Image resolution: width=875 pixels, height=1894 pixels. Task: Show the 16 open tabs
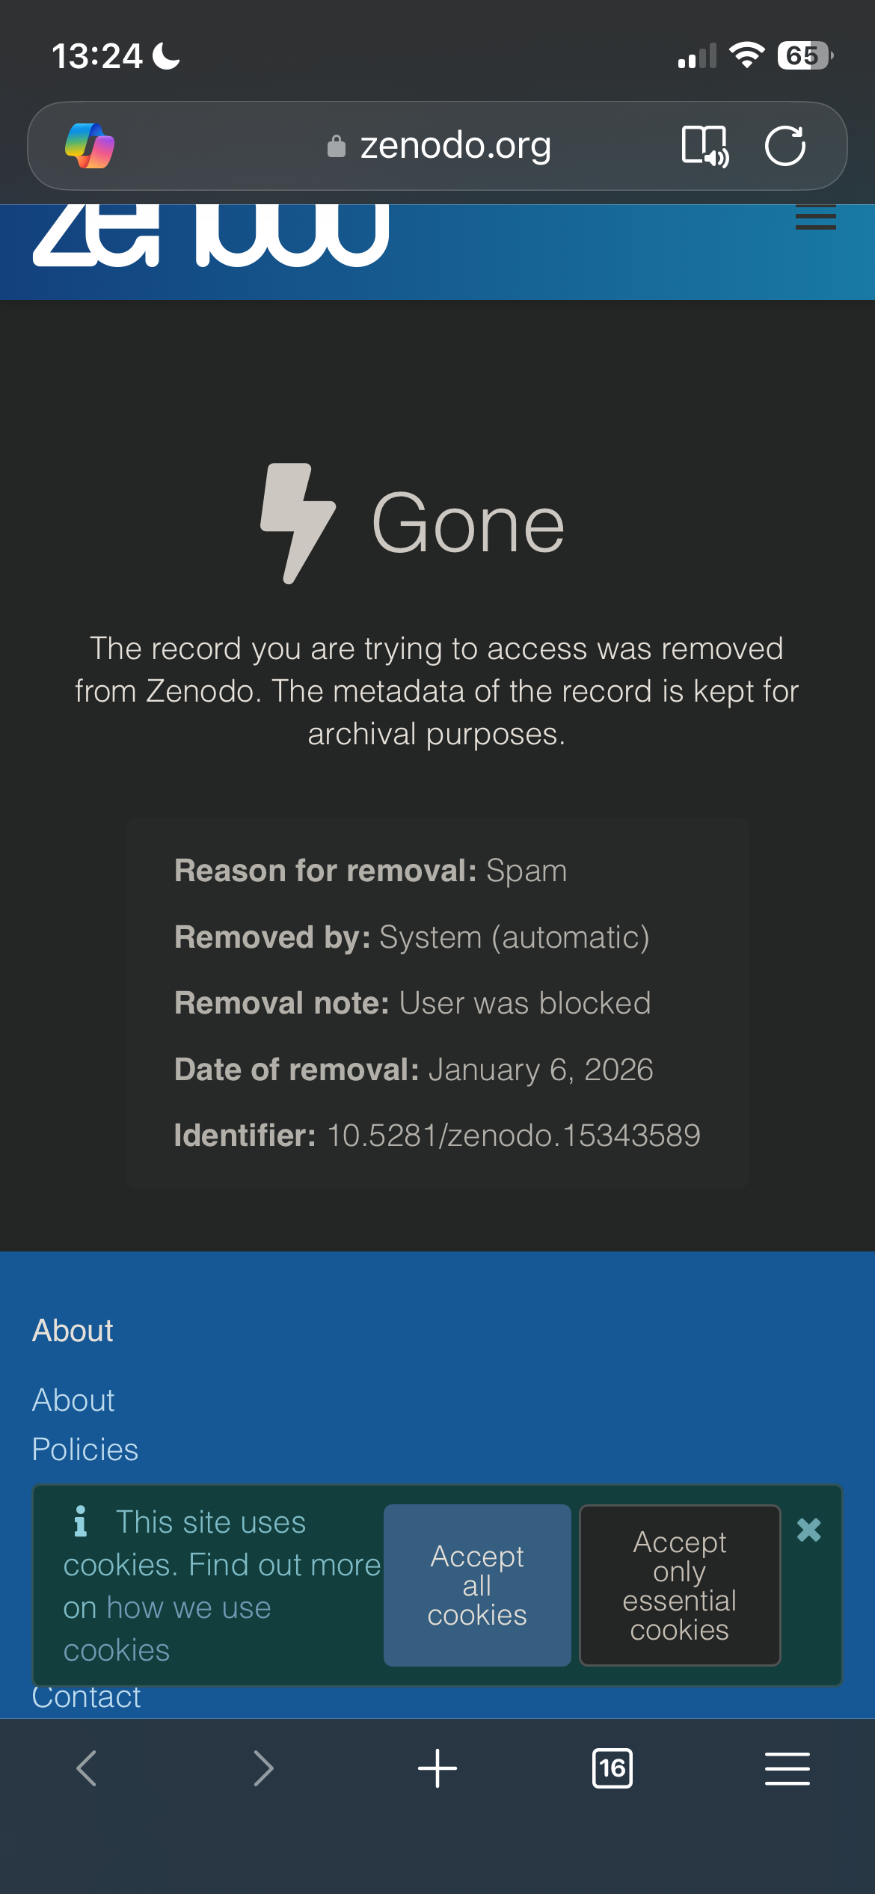(x=612, y=1768)
